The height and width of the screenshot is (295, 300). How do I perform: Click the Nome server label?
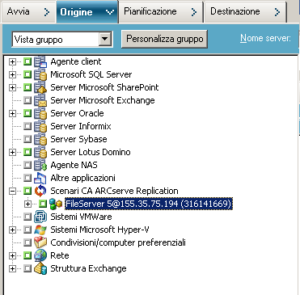coord(265,38)
